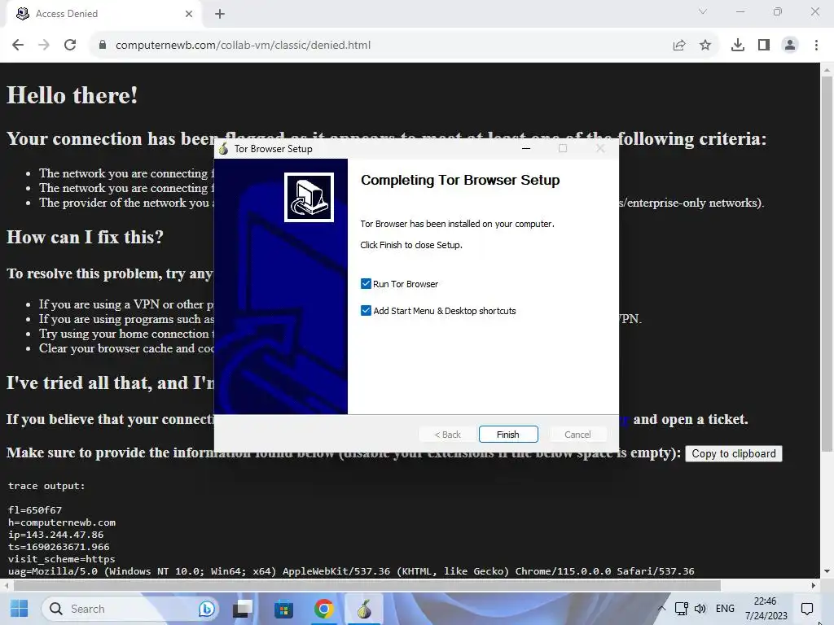The width and height of the screenshot is (834, 625).
Task: Click the installer computer image in setup wizard
Action: (x=309, y=197)
